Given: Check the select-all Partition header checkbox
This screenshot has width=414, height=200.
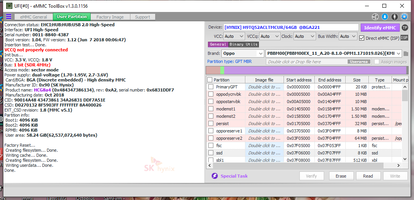Looking at the screenshot, I should 210,80.
